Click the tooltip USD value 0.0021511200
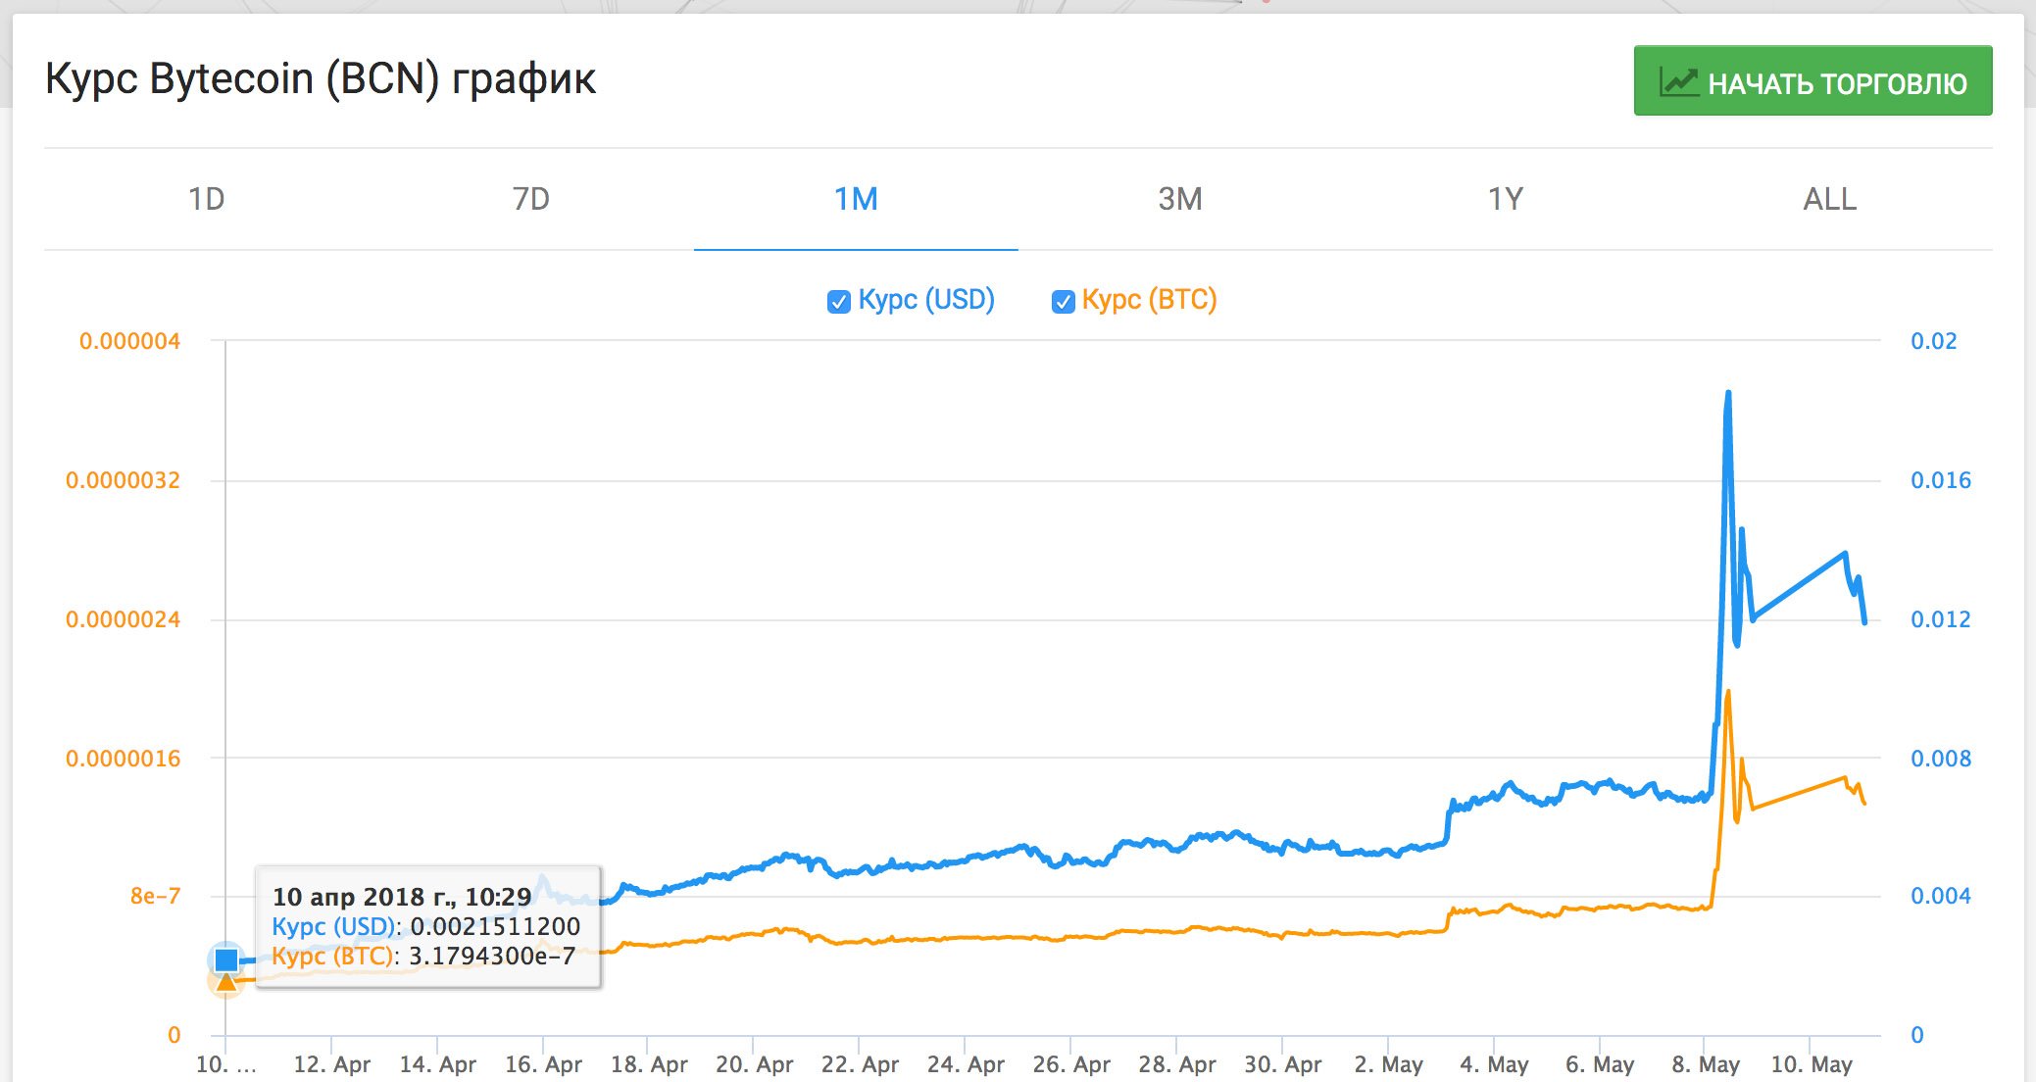 495,926
